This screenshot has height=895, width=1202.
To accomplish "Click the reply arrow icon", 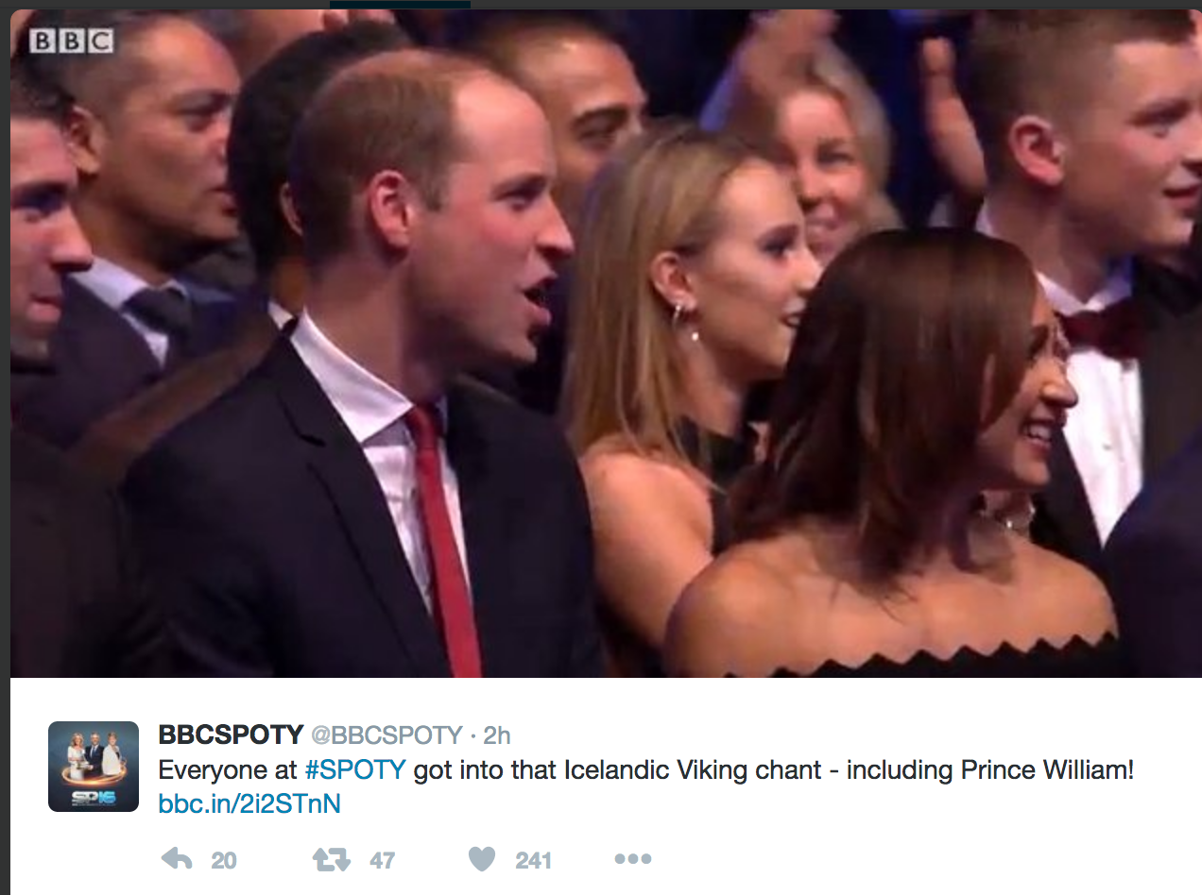I will pyautogui.click(x=177, y=859).
